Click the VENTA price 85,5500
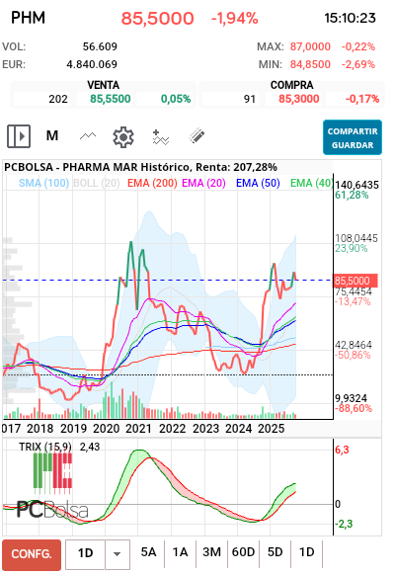The width and height of the screenshot is (395, 576). click(x=111, y=99)
